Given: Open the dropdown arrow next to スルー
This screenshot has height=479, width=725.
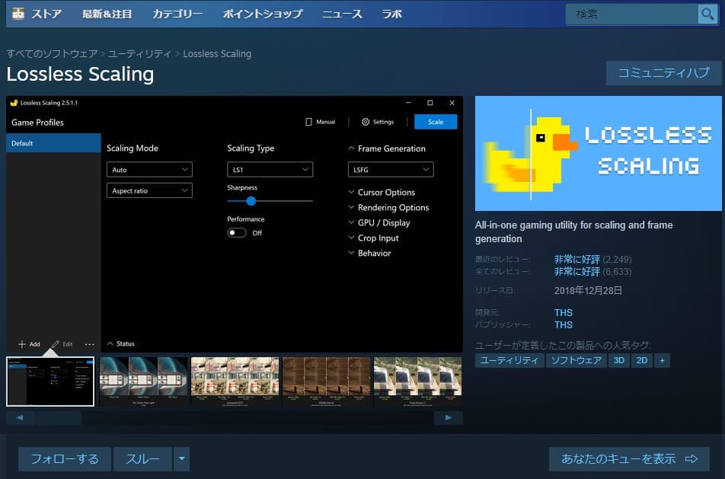Looking at the screenshot, I should pyautogui.click(x=182, y=458).
